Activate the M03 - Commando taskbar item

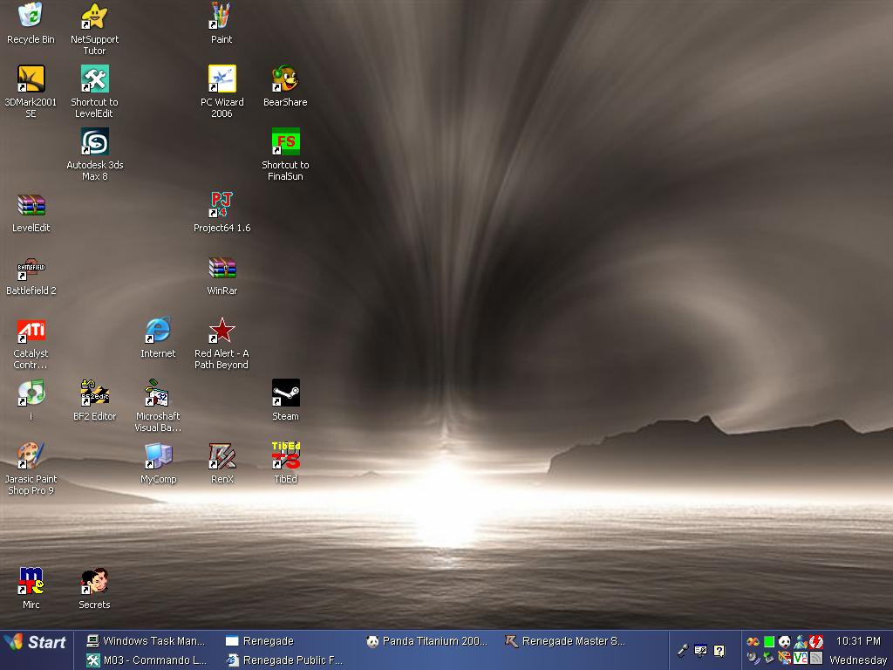coord(147,660)
